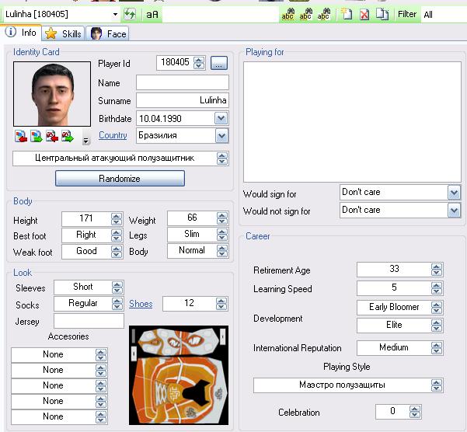Click the third binoculars abc search icon

point(323,14)
